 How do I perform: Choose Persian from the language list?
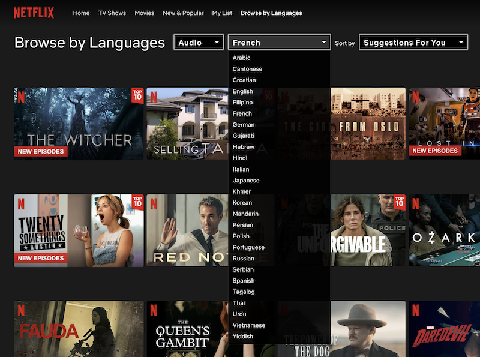tap(243, 225)
